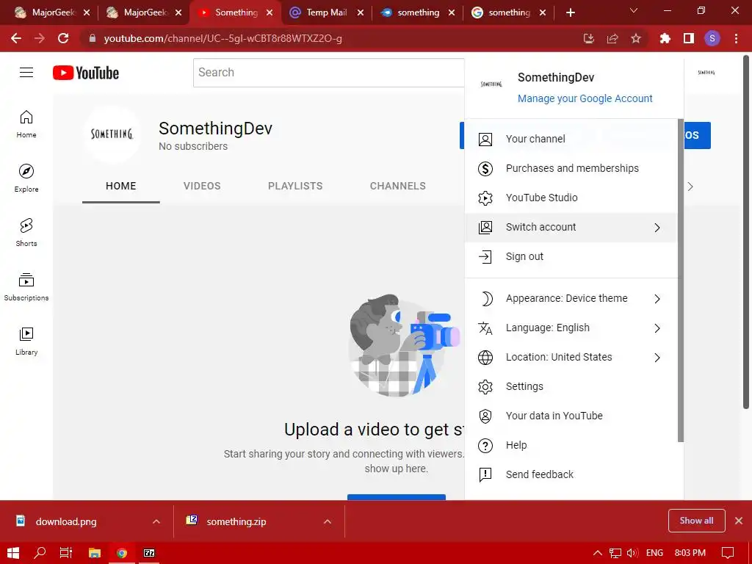Image resolution: width=752 pixels, height=564 pixels.
Task: Switch to the Temp Mail browser tab
Action: coord(326,12)
